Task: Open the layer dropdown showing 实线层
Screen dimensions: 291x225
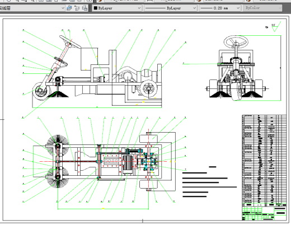Action: pyautogui.click(x=32, y=8)
